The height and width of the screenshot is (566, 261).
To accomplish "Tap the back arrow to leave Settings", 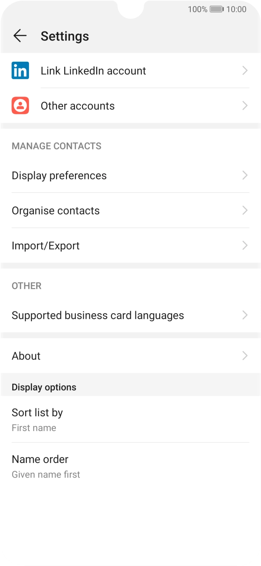I will (x=20, y=36).
